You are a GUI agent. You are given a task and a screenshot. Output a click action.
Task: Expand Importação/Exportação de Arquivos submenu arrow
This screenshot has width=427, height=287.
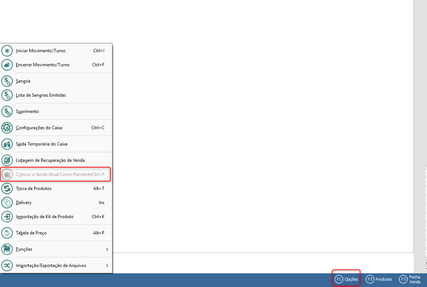pyautogui.click(x=107, y=266)
